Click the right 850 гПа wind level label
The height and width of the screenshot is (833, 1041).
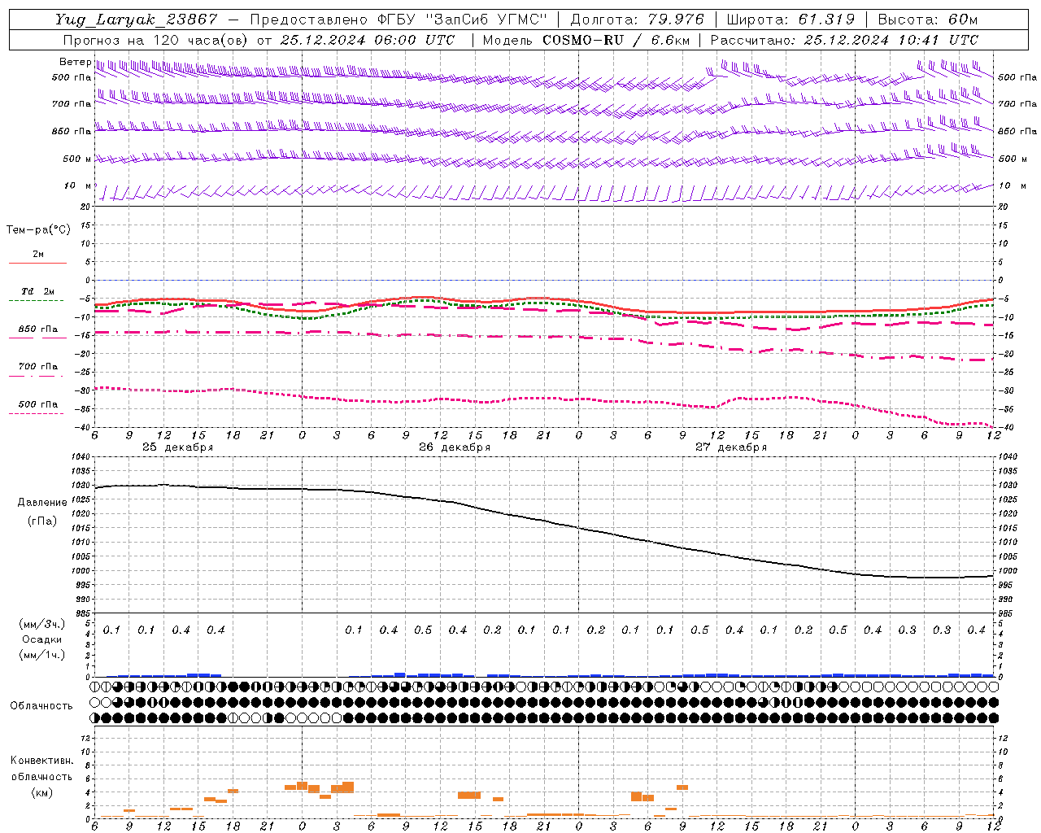[1017, 131]
